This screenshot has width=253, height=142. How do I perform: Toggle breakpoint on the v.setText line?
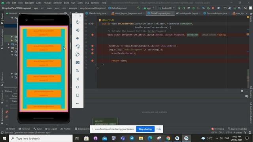(93, 53)
